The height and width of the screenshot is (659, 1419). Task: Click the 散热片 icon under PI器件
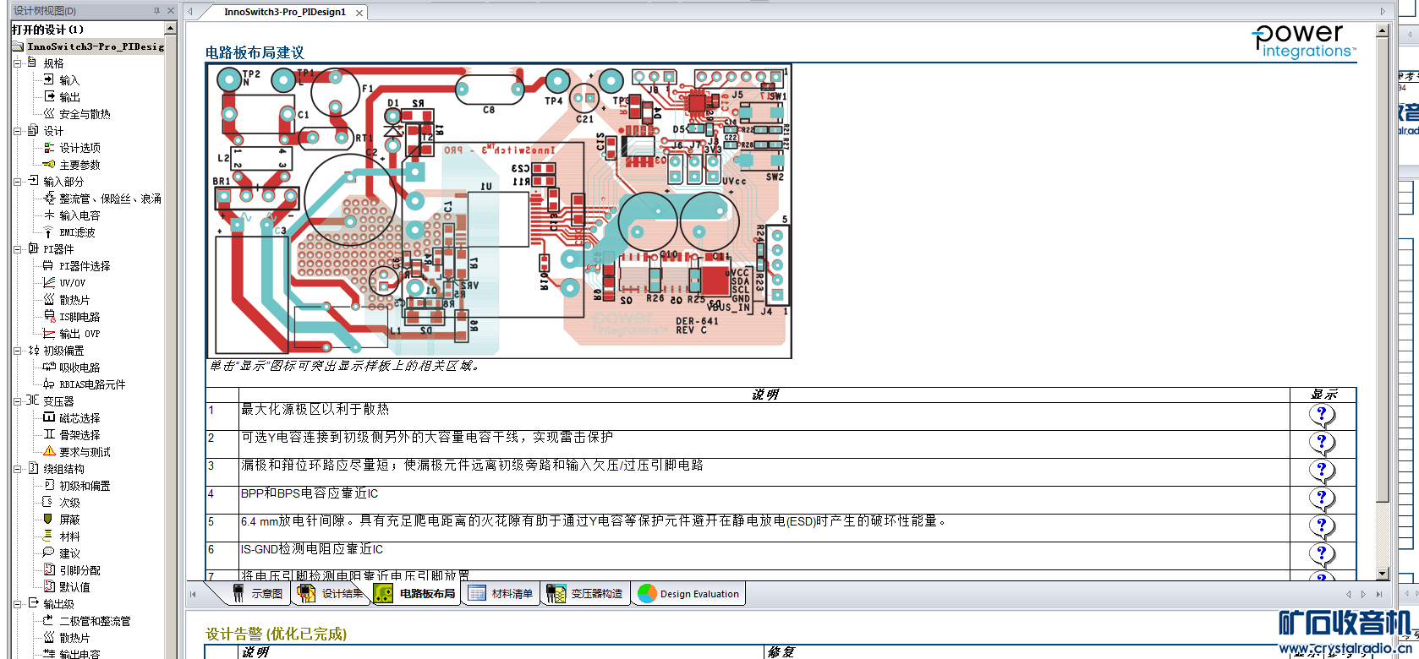49,299
